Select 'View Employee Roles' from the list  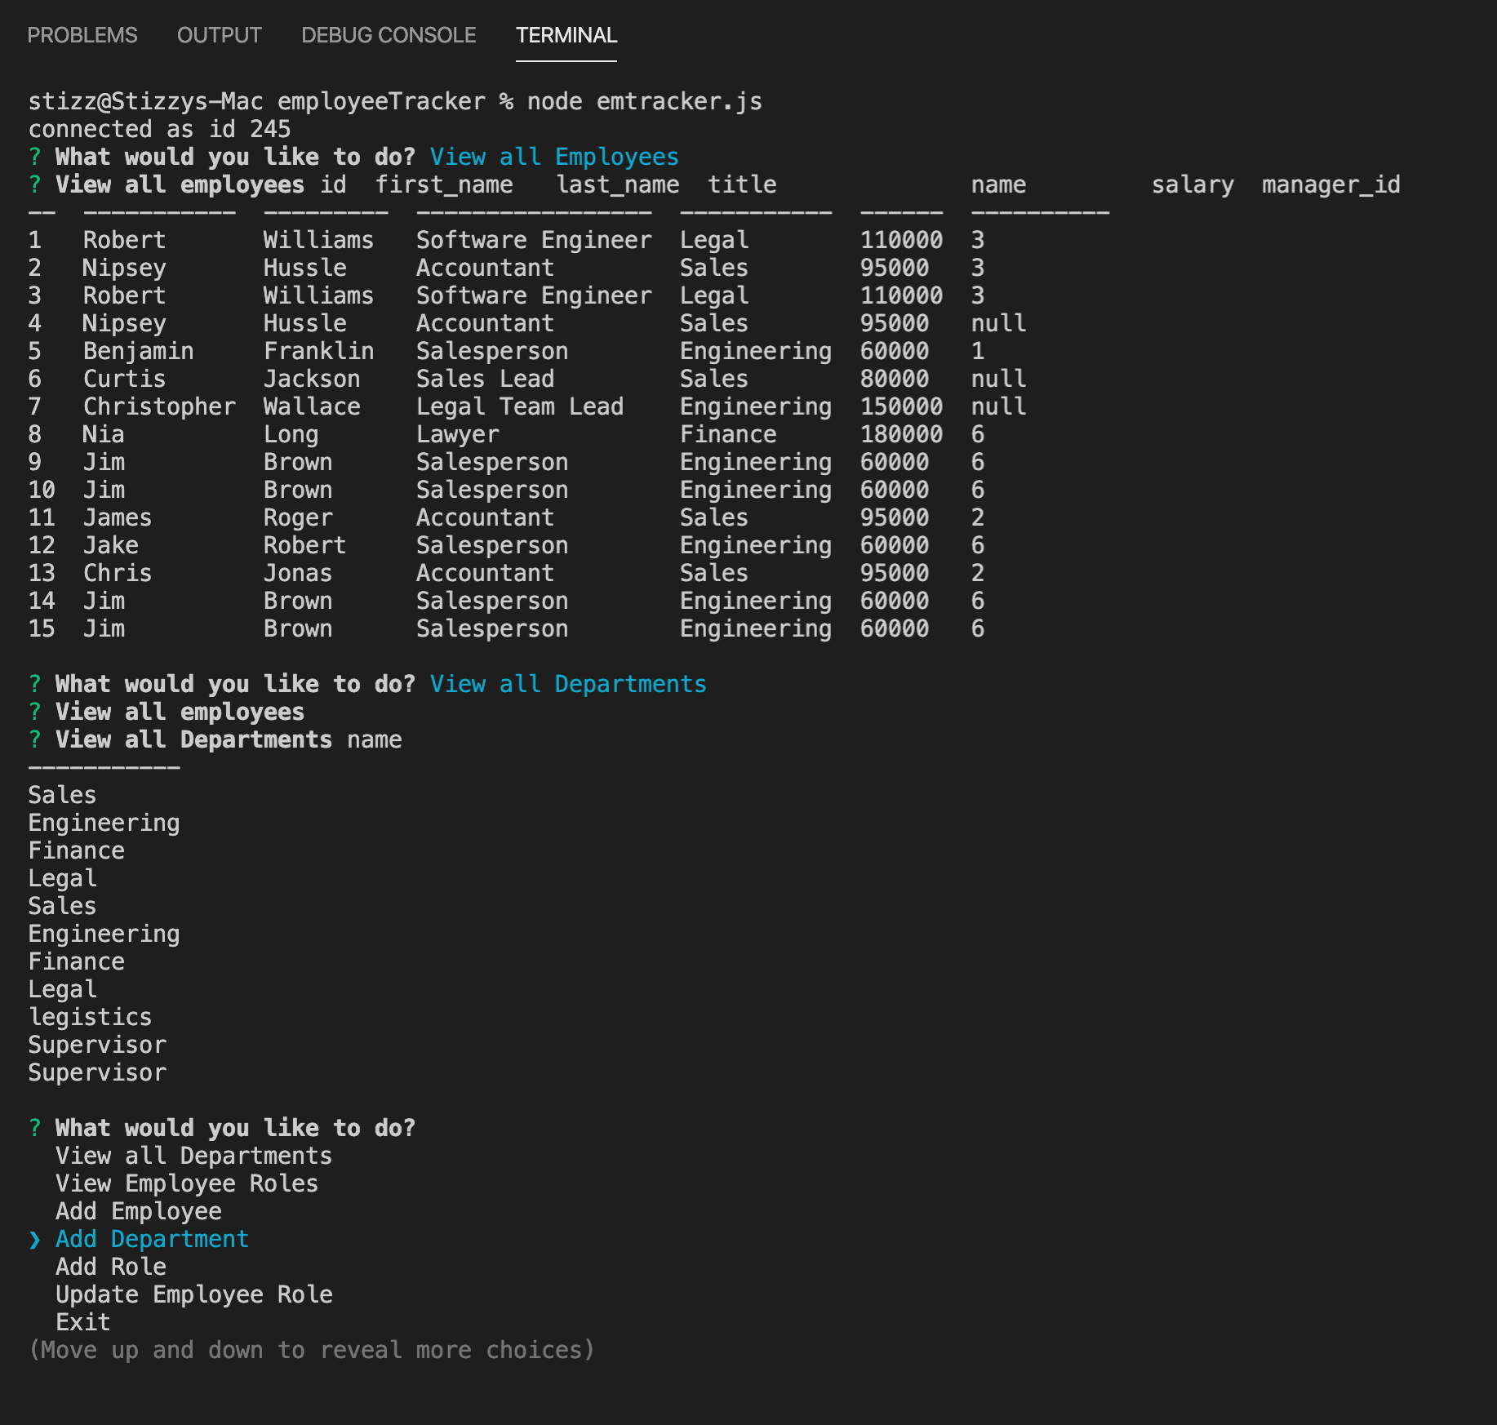pyautogui.click(x=186, y=1183)
